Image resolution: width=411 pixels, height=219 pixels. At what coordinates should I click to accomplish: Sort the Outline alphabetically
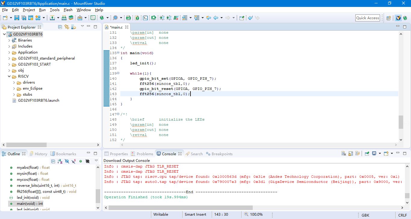[x=60, y=161]
